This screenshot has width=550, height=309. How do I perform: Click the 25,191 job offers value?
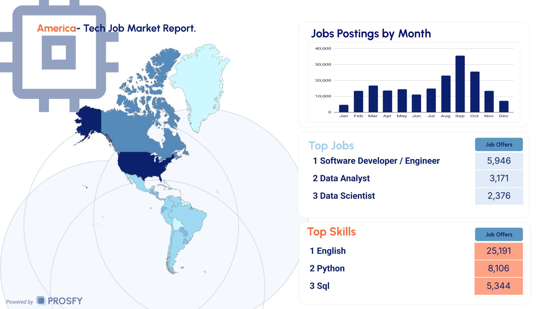pos(498,251)
